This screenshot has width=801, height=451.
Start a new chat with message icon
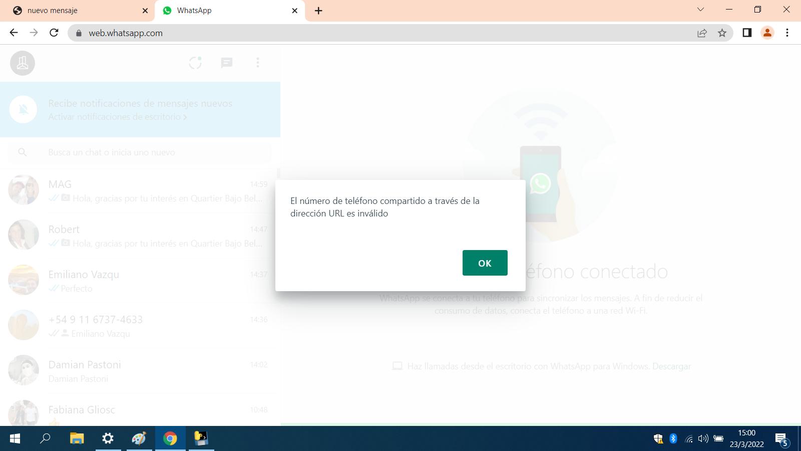[227, 63]
